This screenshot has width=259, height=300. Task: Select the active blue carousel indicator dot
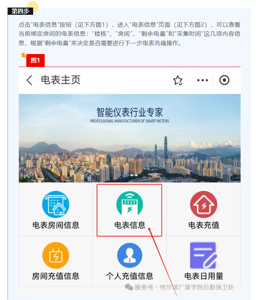click(125, 175)
